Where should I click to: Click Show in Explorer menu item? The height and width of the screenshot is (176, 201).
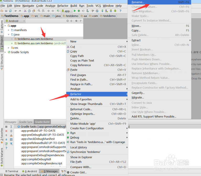click(97, 157)
